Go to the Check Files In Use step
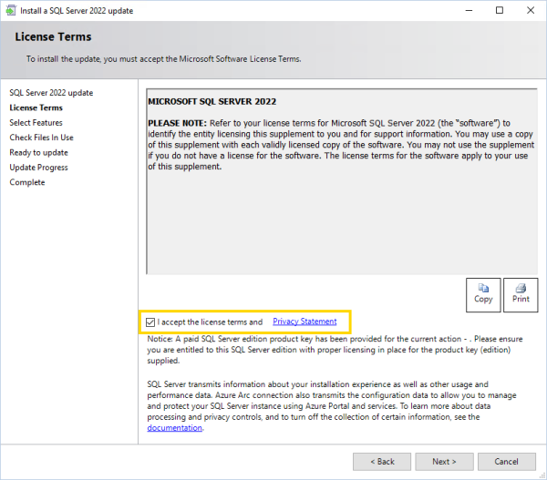 tap(42, 138)
